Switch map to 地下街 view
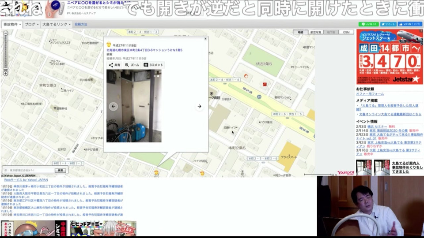Screen dimensions: 424x238 (x=331, y=32)
